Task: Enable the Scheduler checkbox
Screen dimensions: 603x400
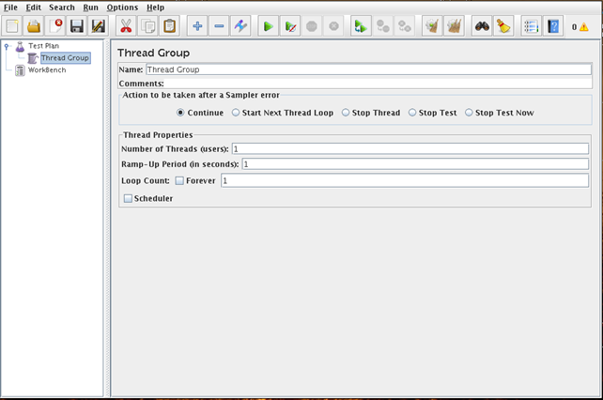Action: [129, 198]
